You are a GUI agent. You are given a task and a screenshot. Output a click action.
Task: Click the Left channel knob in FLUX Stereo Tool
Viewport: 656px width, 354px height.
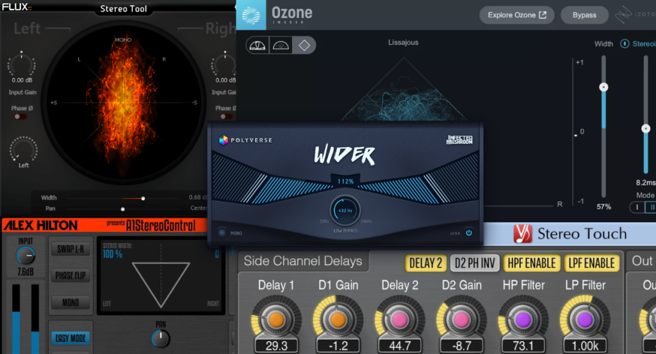24,149
